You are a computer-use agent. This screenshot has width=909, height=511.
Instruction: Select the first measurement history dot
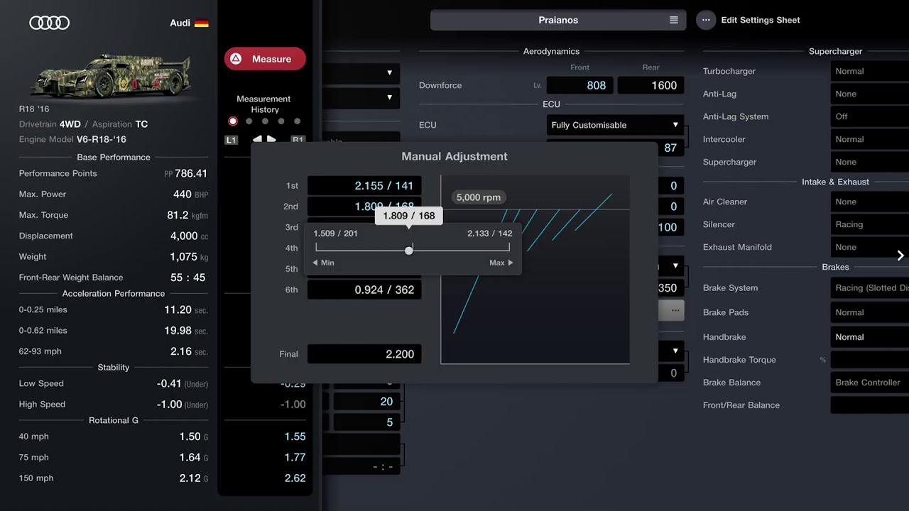233,121
